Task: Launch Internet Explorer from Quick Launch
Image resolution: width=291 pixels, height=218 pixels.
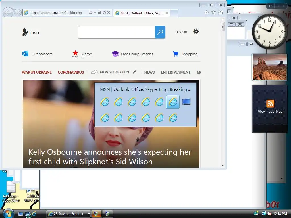Action: point(34,214)
